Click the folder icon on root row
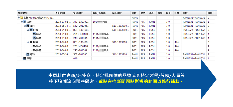This screenshot has width=233, height=107. click(x=22, y=18)
